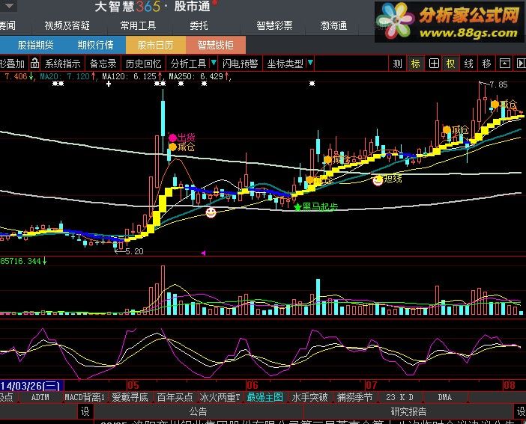The width and height of the screenshot is (526, 424).
Task: Open 历史回忆 history replay
Action: 144,64
